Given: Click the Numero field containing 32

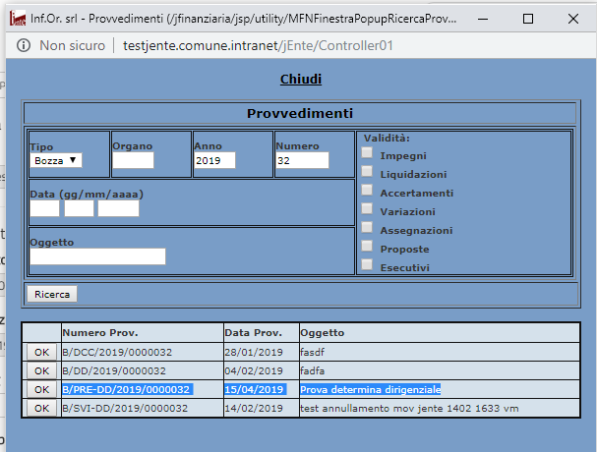Looking at the screenshot, I should (x=301, y=160).
